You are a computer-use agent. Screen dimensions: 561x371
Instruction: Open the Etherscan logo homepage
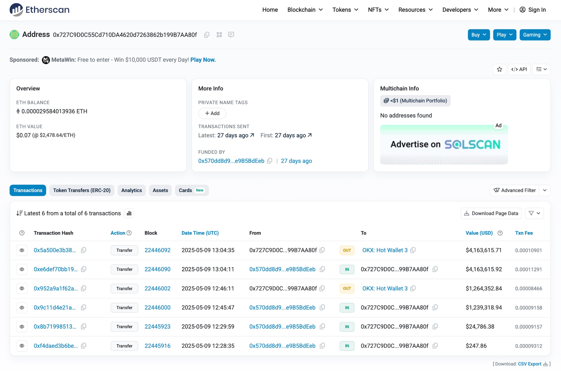39,10
